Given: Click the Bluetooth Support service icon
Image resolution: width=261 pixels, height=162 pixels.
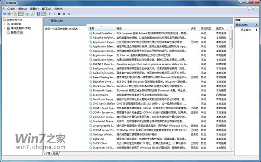Looking at the screenshot, I should 90,91.
